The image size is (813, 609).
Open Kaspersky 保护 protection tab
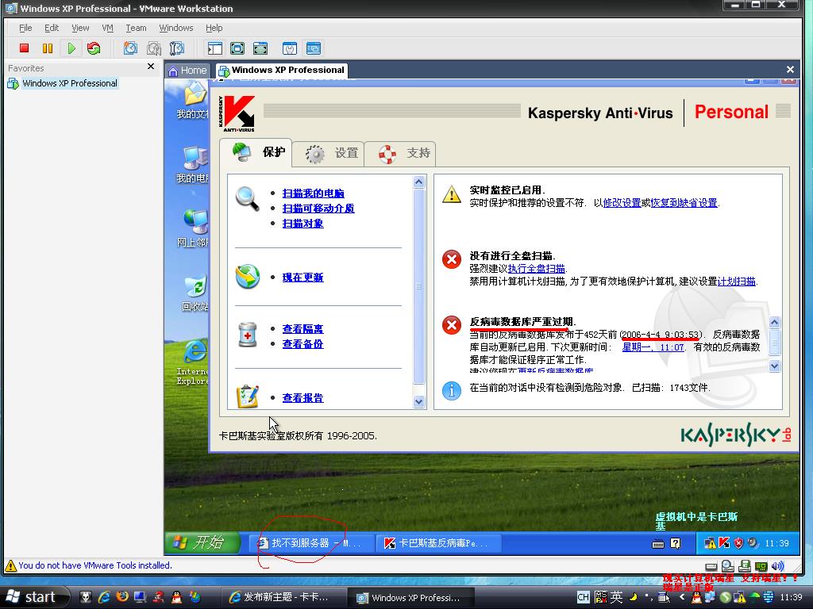pos(256,153)
